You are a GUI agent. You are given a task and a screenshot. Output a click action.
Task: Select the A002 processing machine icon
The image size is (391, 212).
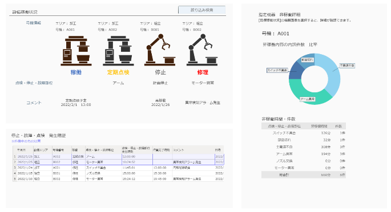point(118,51)
